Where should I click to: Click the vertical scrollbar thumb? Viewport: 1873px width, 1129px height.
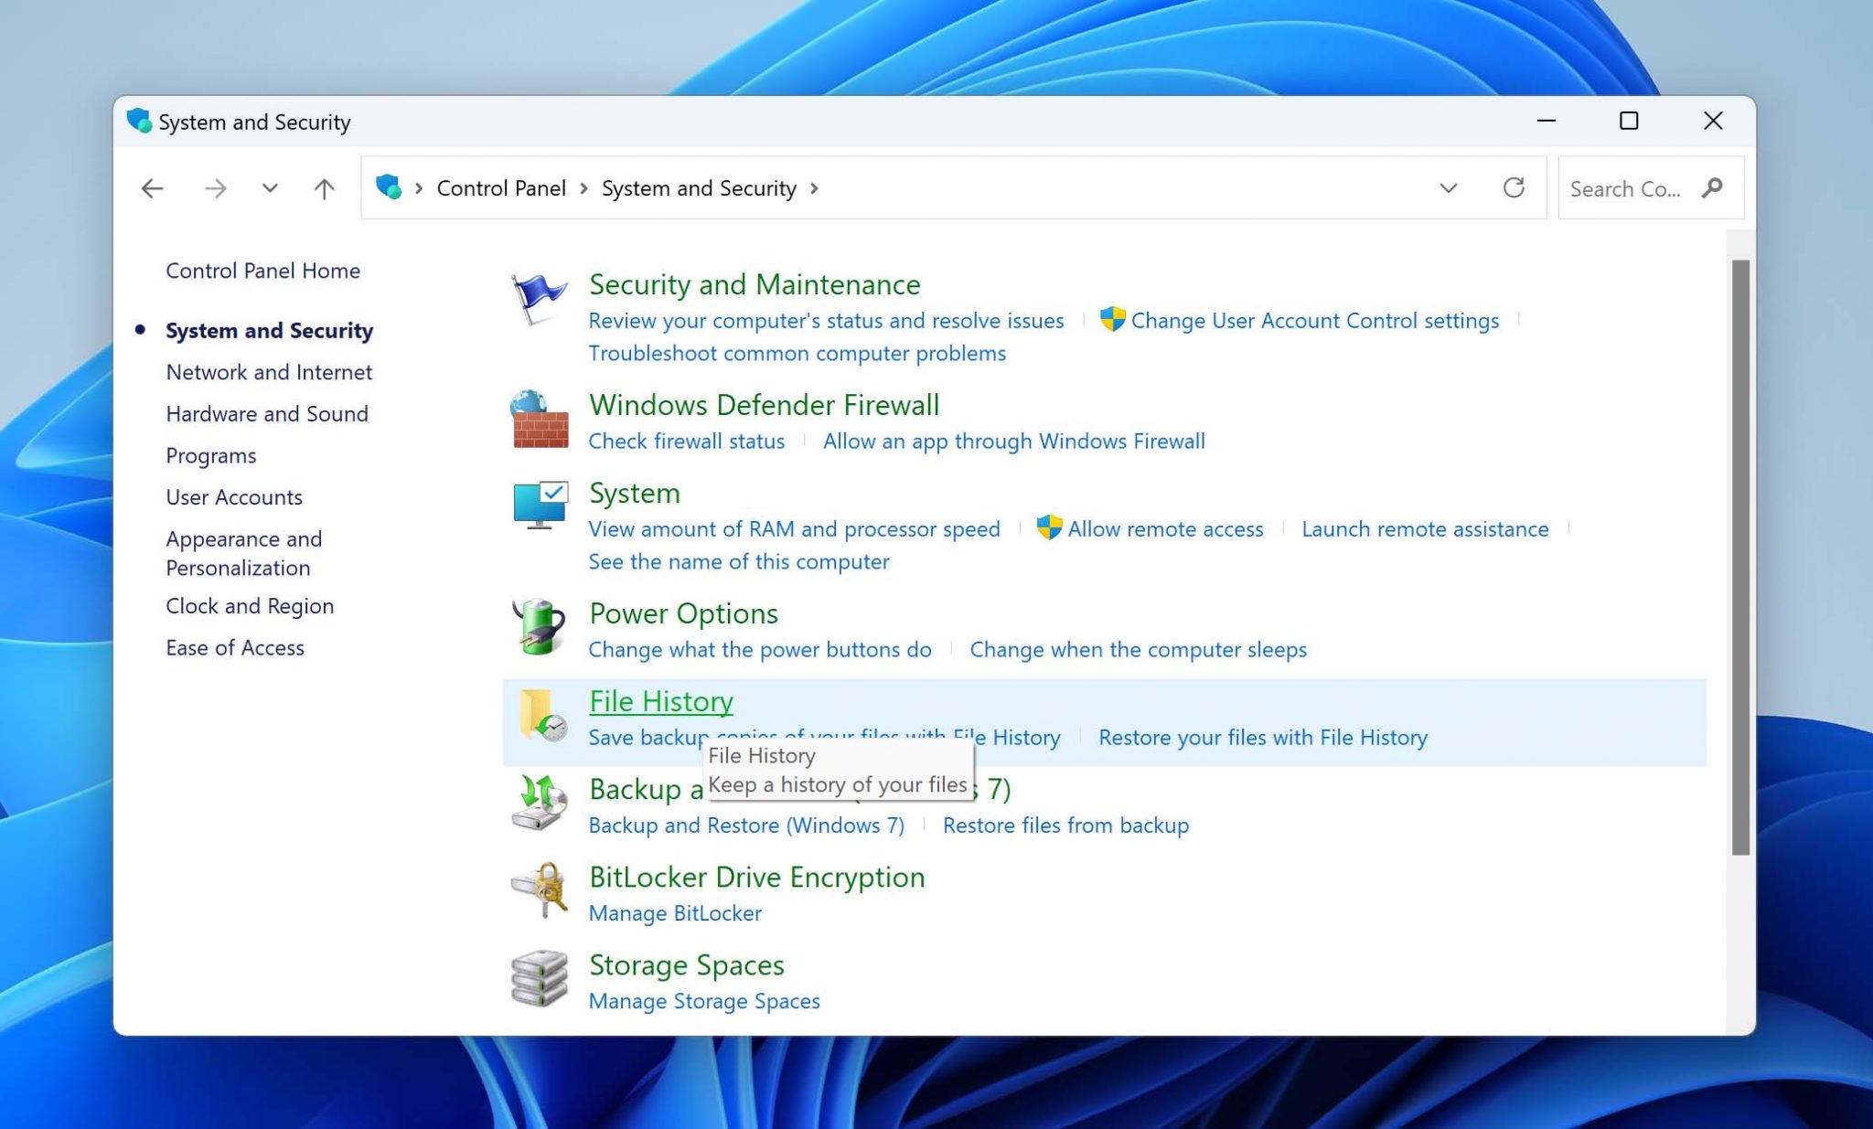click(x=1740, y=558)
